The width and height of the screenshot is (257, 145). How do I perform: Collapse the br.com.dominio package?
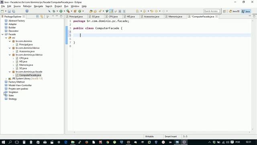tap(10, 41)
